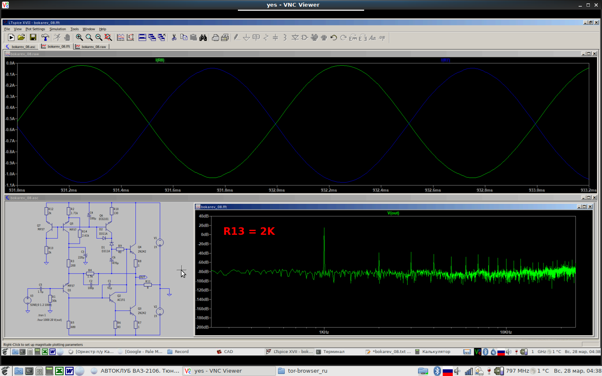This screenshot has height=376, width=602.
Task: Open the Control Panel hammer icon
Action: 45,38
